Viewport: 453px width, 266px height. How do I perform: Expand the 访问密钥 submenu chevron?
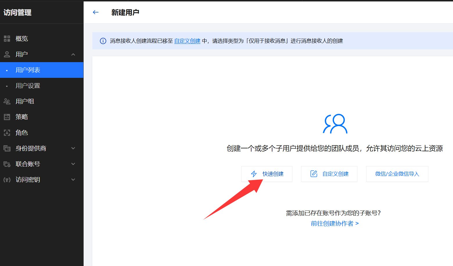tap(73, 180)
